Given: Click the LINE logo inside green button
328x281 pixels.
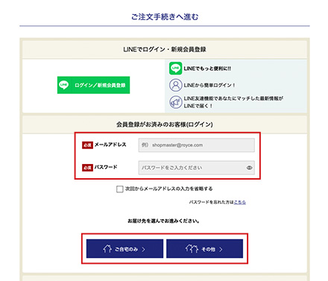Looking at the screenshot, I should click(x=64, y=85).
